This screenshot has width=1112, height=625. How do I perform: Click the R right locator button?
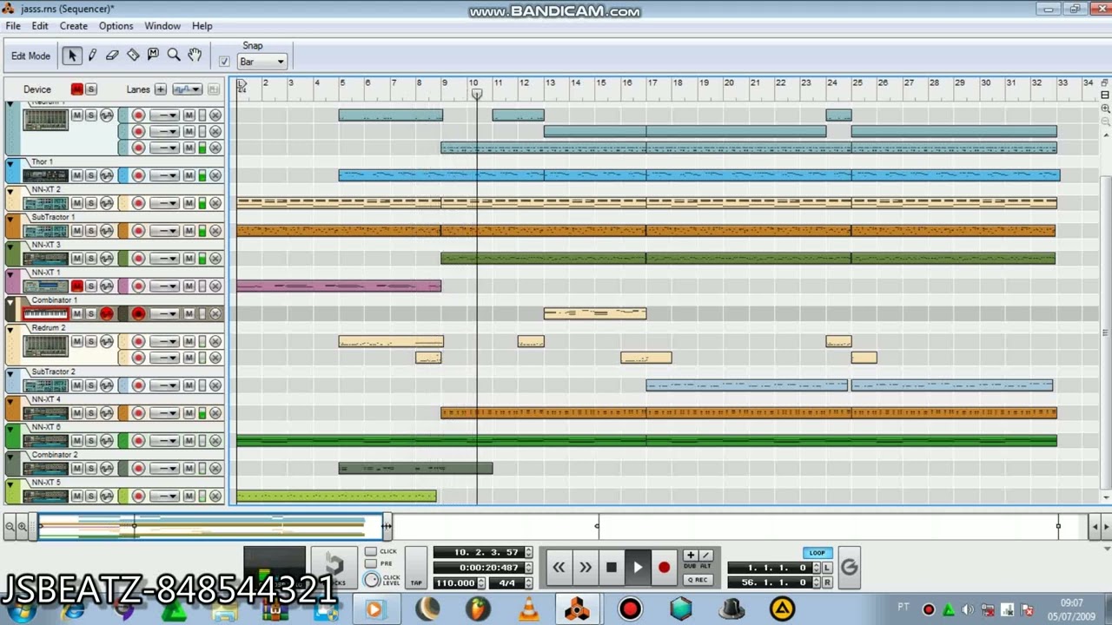(827, 582)
